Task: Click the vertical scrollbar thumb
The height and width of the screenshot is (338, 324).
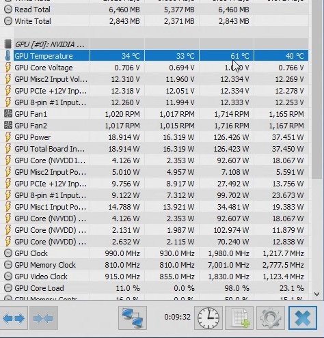Action: (x=316, y=90)
